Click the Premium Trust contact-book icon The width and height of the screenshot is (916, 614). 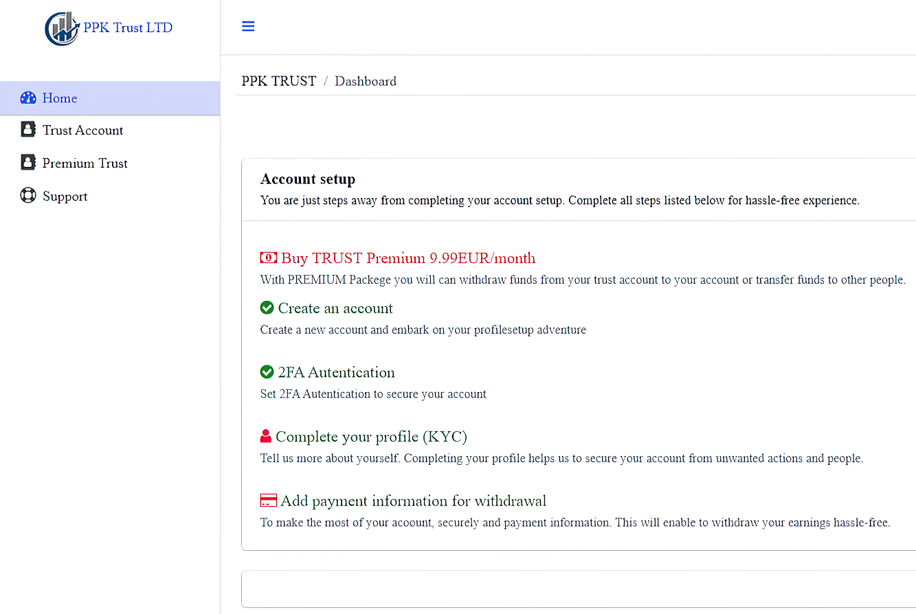coord(28,163)
